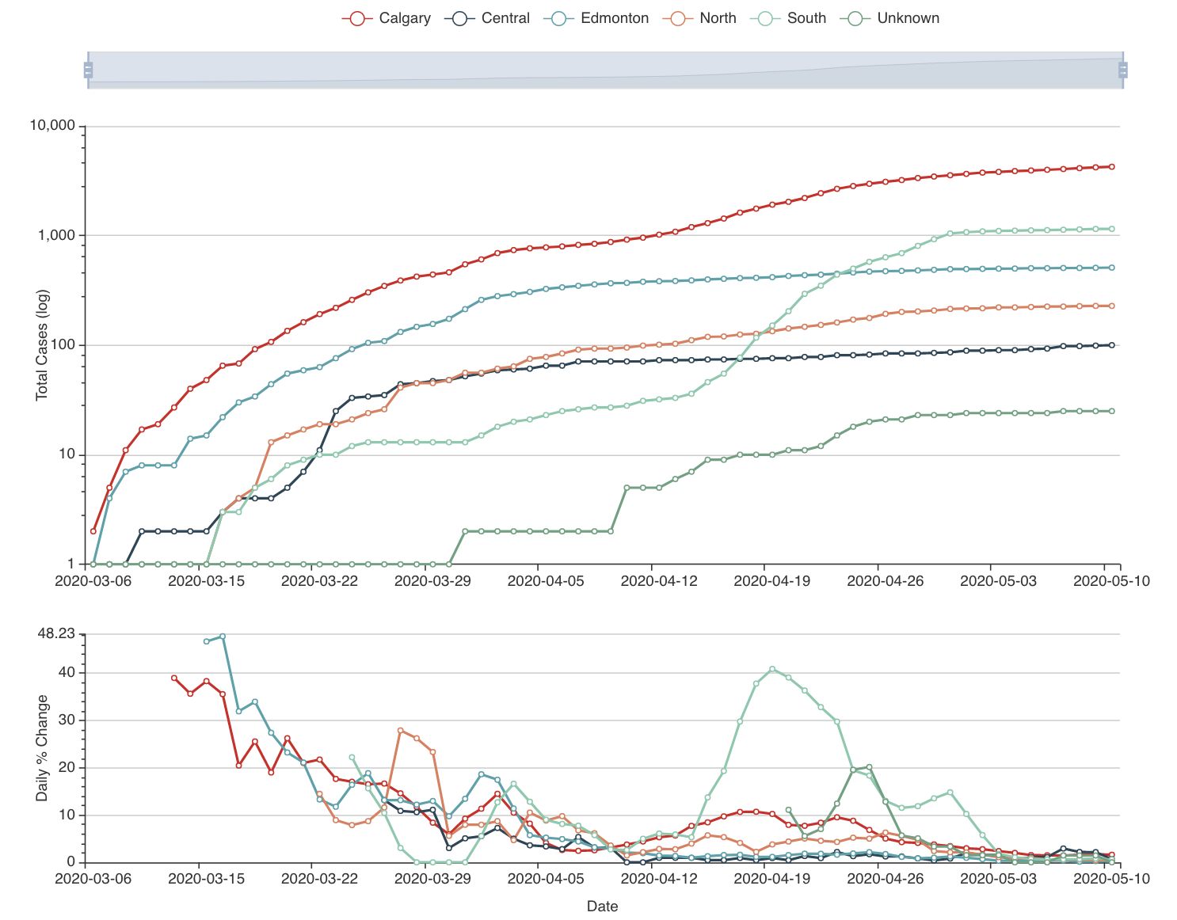This screenshot has width=1177, height=920.
Task: Click the orange North legend marker icon
Action: tap(678, 18)
